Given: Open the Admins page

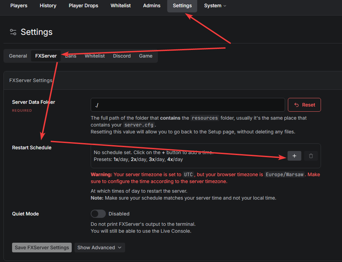Looking at the screenshot, I should [152, 6].
